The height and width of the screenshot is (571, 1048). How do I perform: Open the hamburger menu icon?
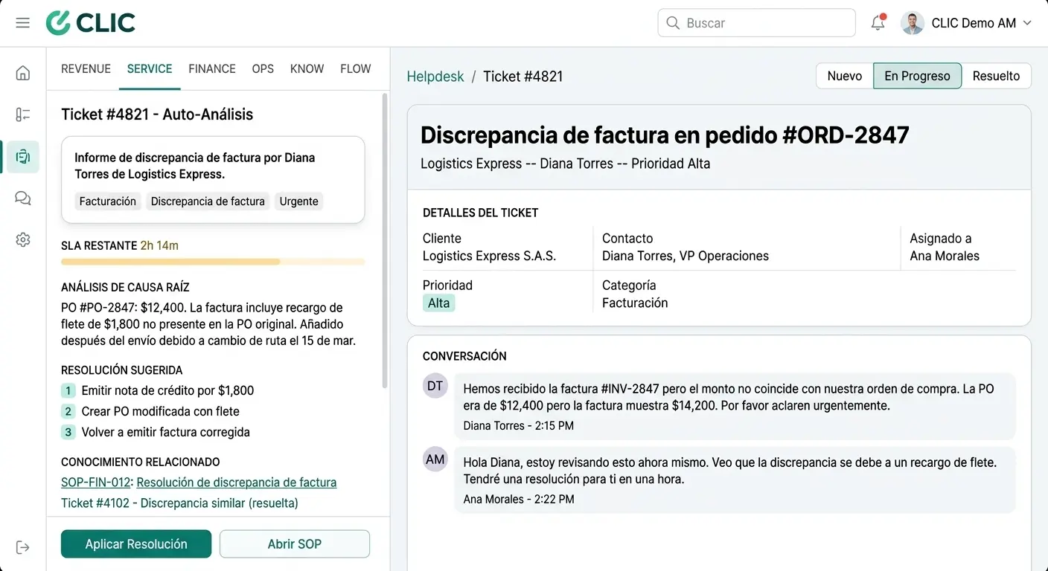[x=23, y=23]
